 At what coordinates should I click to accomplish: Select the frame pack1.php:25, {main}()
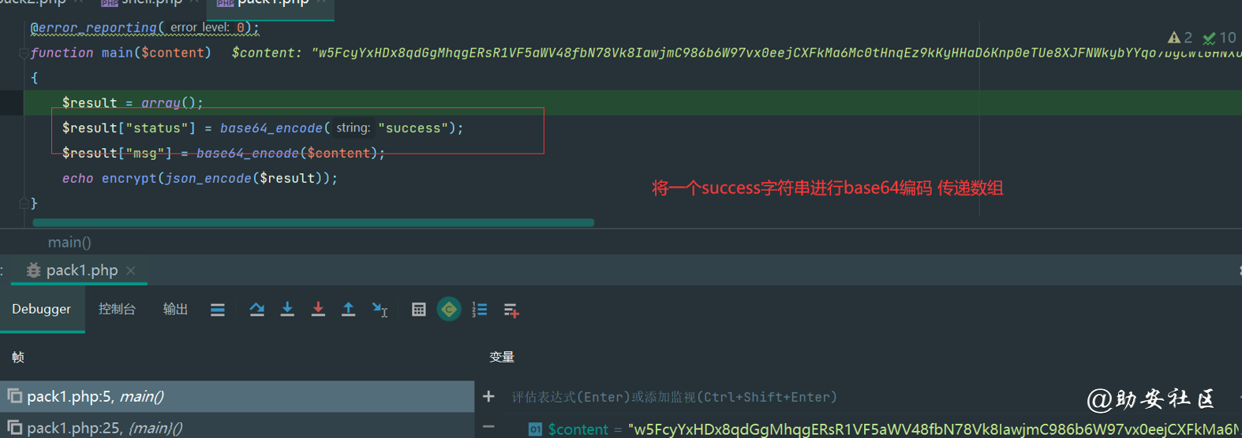click(x=237, y=428)
